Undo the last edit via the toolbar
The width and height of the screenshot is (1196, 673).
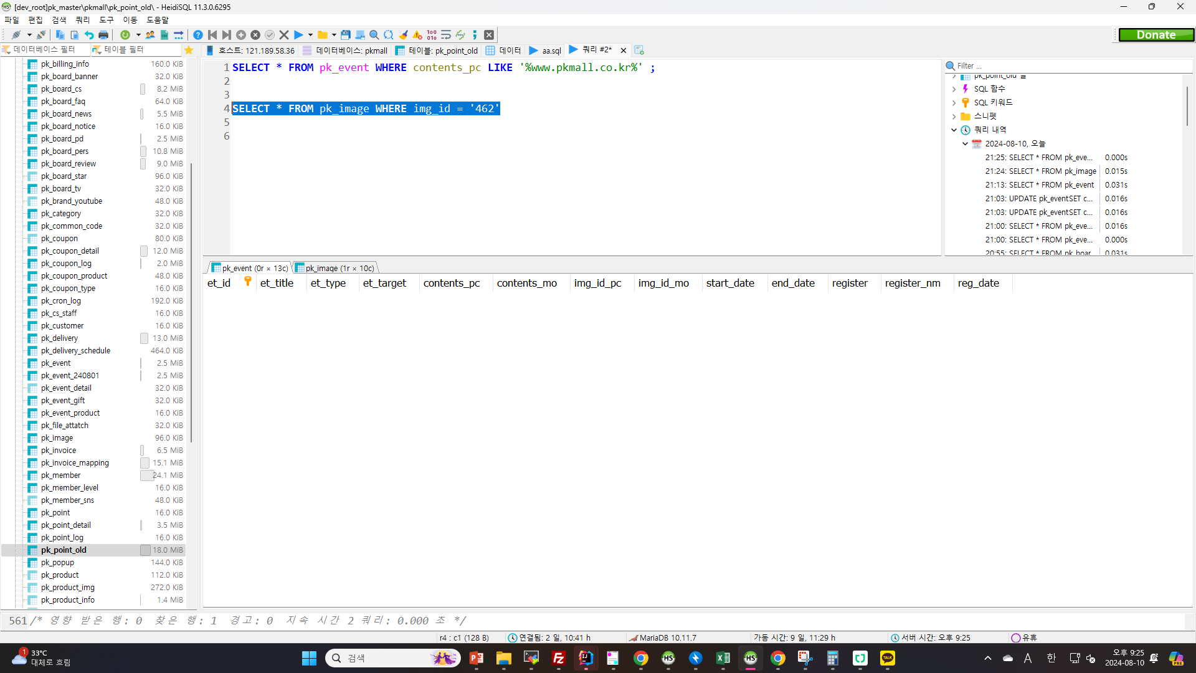pyautogui.click(x=89, y=35)
